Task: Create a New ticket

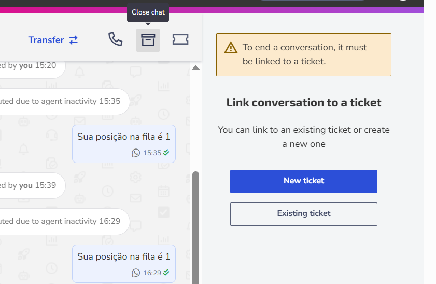Action: pos(304,181)
